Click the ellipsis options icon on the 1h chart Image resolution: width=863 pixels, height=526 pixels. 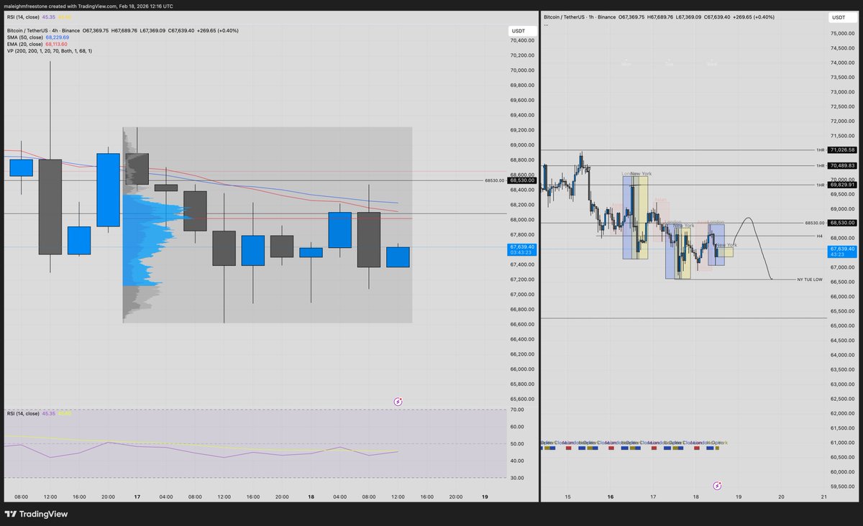pos(546,24)
